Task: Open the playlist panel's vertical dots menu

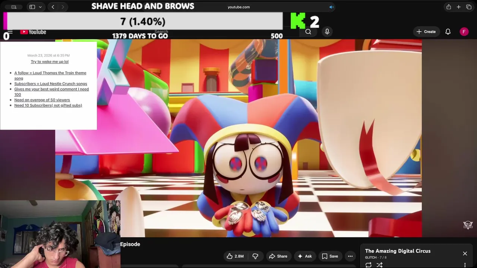Action: (x=465, y=265)
